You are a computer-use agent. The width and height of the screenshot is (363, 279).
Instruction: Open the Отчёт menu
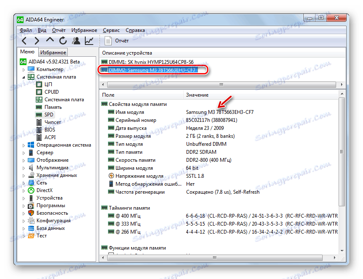pyautogui.click(x=58, y=30)
